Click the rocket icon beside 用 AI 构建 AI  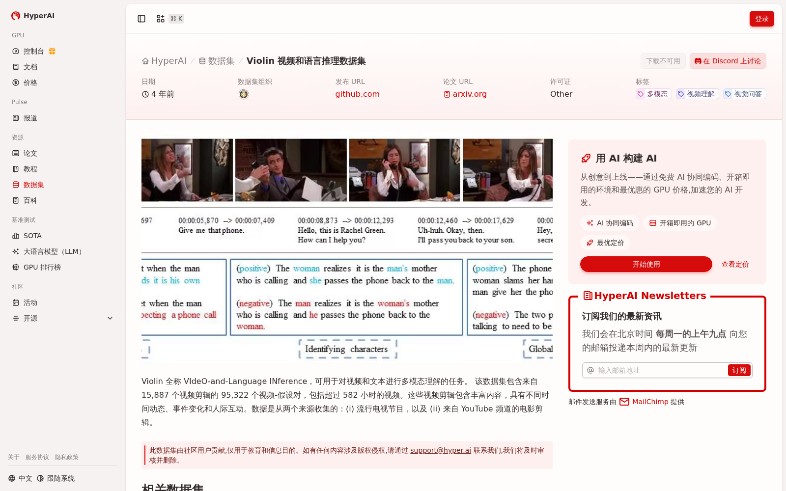pyautogui.click(x=586, y=158)
